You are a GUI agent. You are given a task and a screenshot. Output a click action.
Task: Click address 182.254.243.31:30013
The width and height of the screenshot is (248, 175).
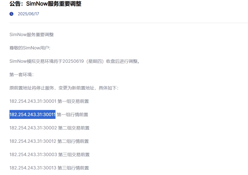tap(33, 168)
